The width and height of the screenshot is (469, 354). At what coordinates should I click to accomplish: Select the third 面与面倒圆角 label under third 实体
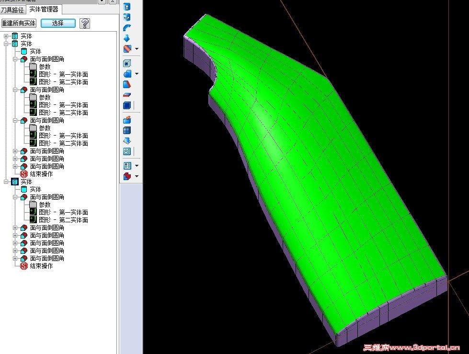pos(47,235)
